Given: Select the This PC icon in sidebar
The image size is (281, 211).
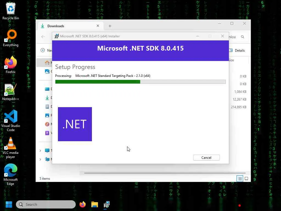Looking at the screenshot, I should [47, 151].
